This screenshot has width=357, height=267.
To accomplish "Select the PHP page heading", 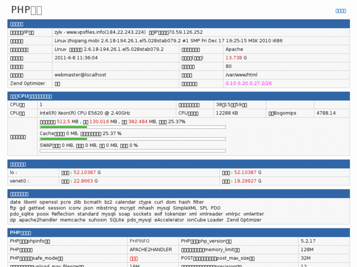I will click(27, 10).
